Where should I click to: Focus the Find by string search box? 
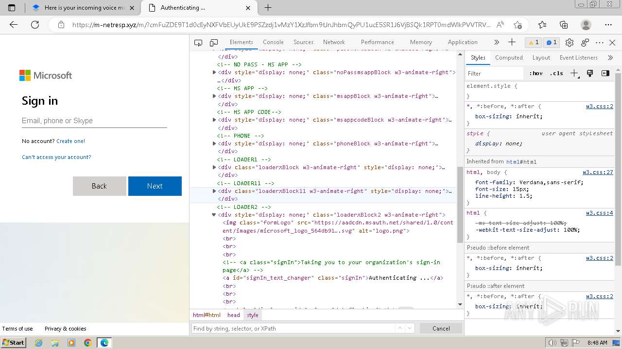[293, 328]
